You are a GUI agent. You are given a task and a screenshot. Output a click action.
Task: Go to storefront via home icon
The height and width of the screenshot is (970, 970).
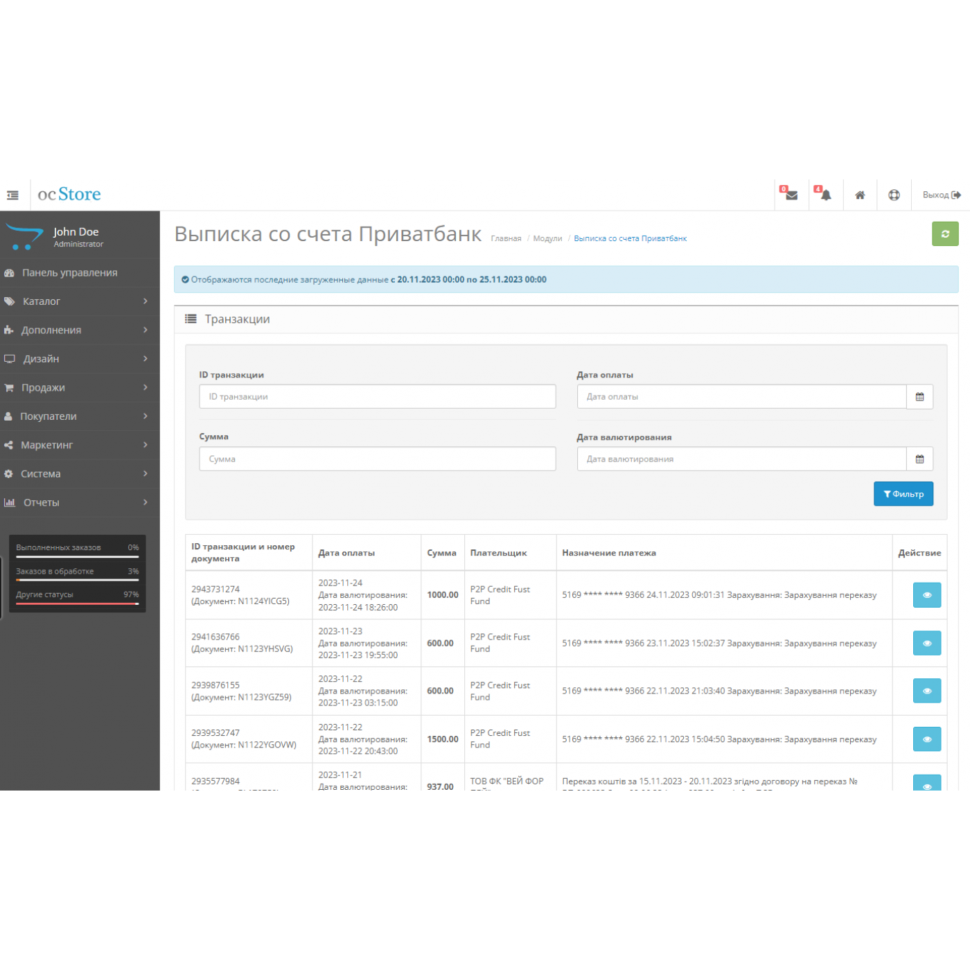pos(860,195)
